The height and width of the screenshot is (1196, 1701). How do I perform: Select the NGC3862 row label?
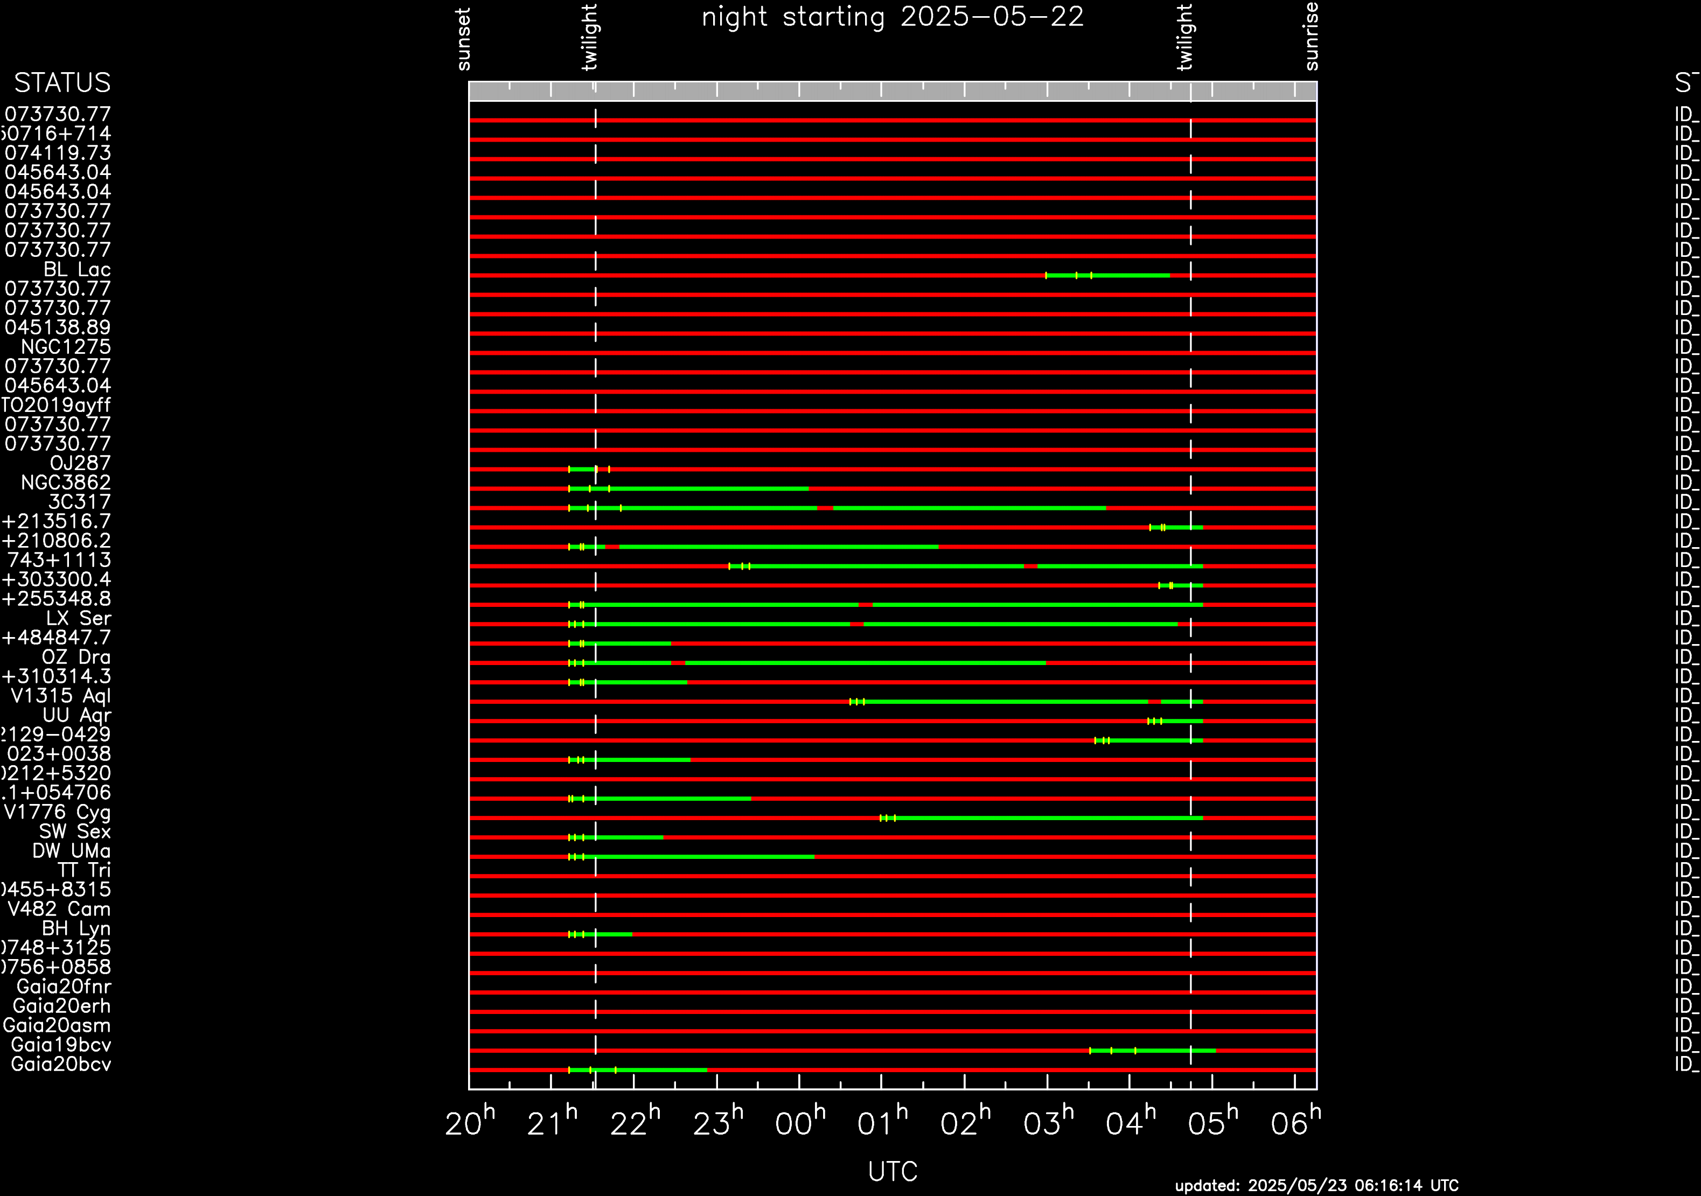[x=66, y=483]
